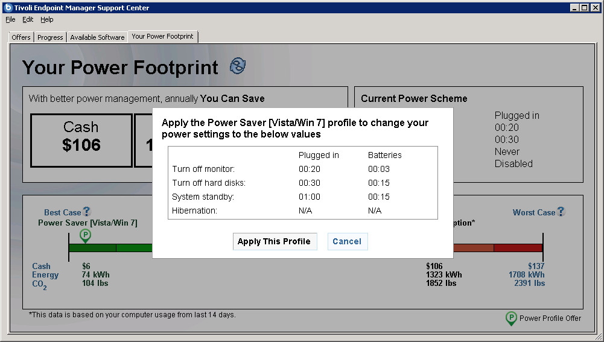Click the Apply This Profile button

[x=275, y=241]
